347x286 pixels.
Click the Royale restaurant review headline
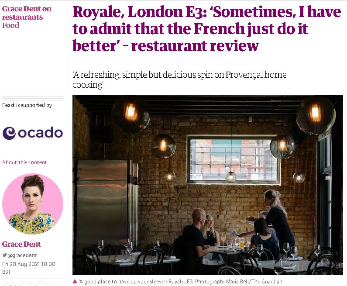[206, 29]
